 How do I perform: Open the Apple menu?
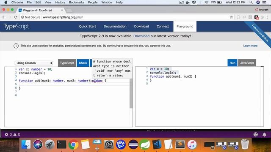click(6, 2)
